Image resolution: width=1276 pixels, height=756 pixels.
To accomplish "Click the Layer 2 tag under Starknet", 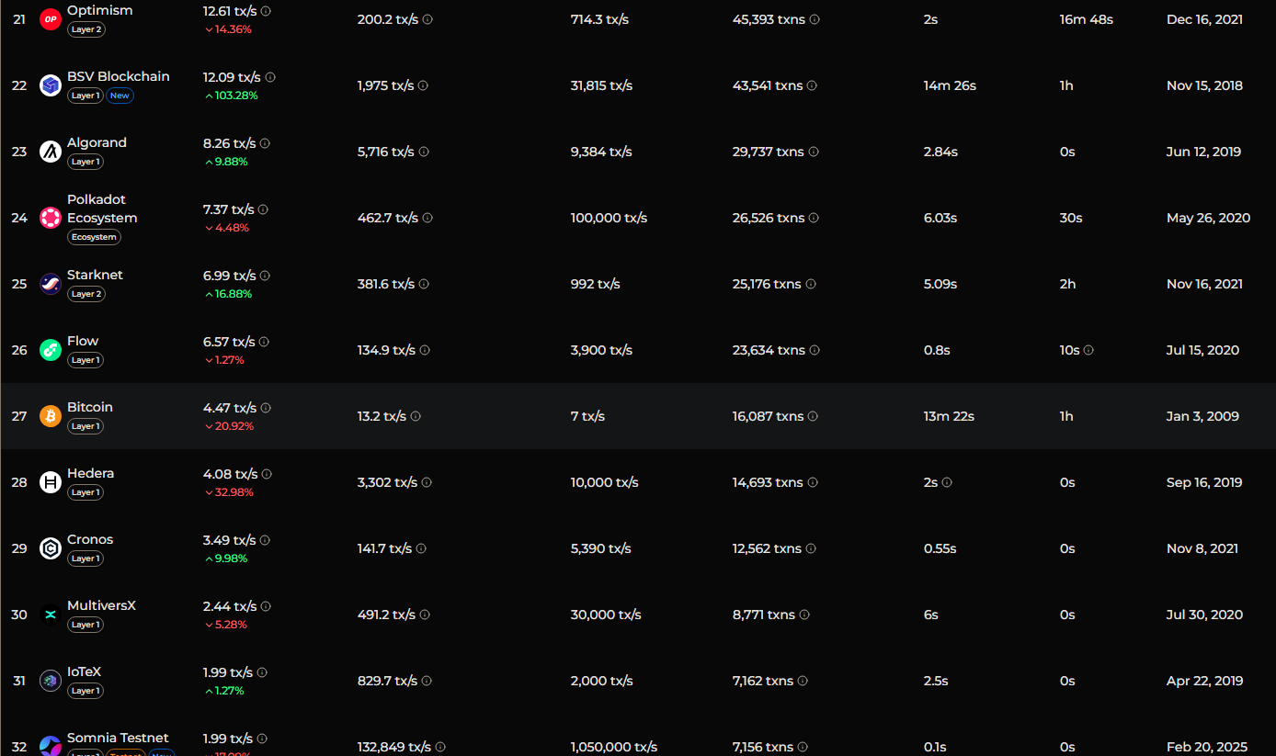I will click(x=85, y=294).
